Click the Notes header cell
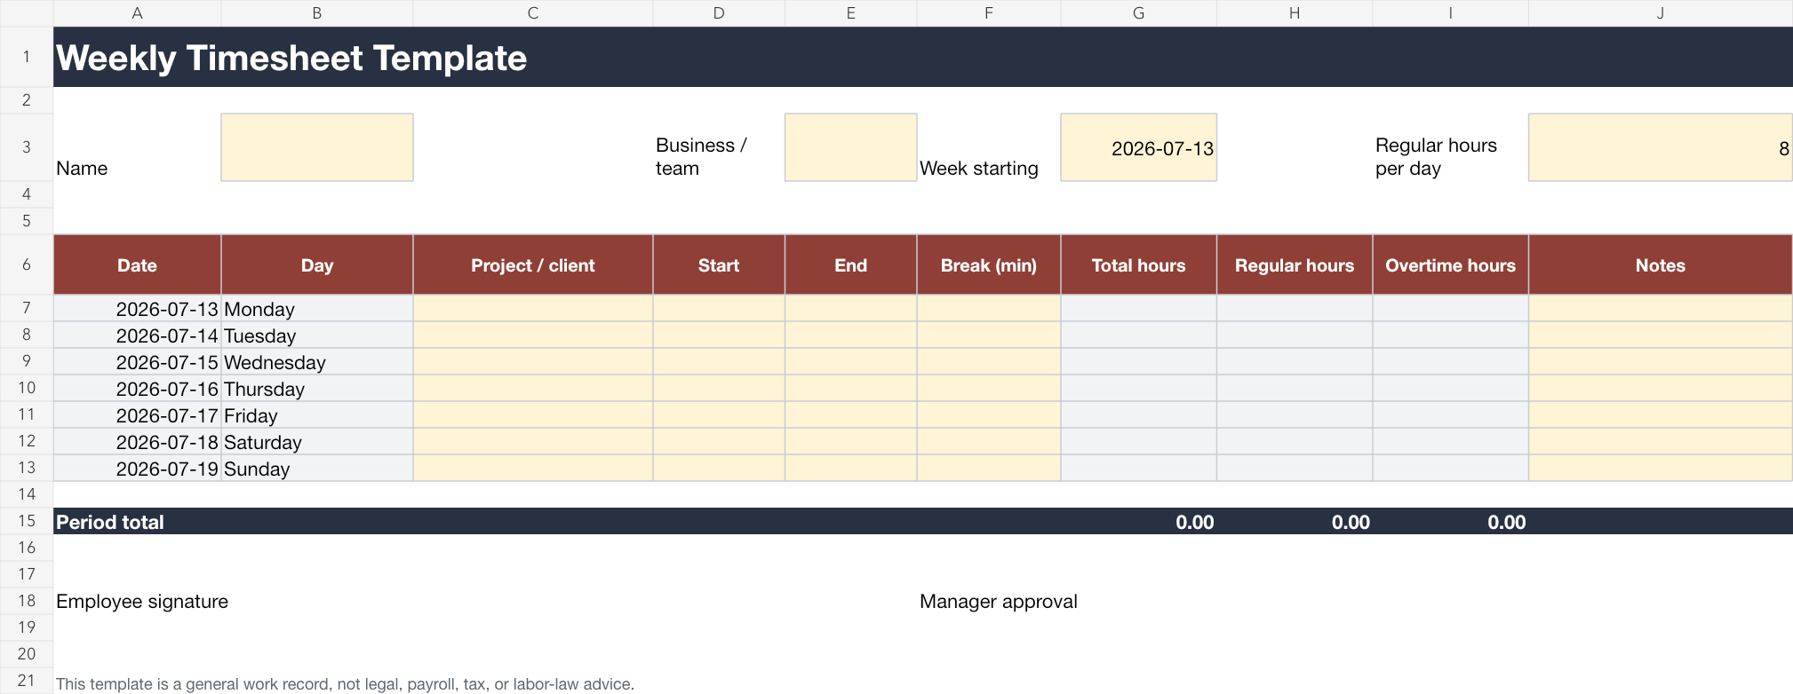The width and height of the screenshot is (1793, 694). click(1660, 264)
